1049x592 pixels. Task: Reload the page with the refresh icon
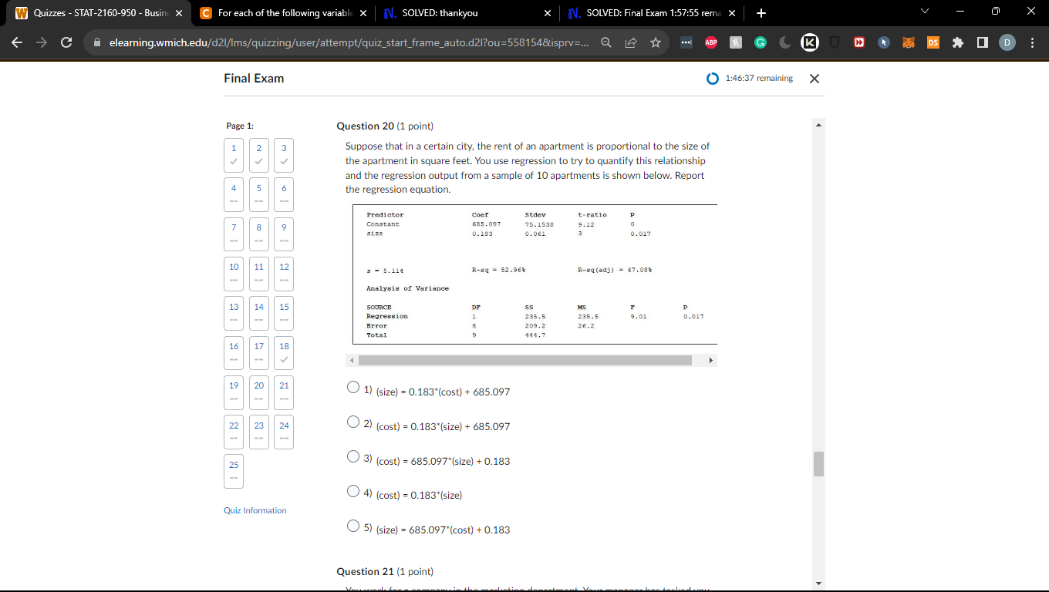pos(66,43)
